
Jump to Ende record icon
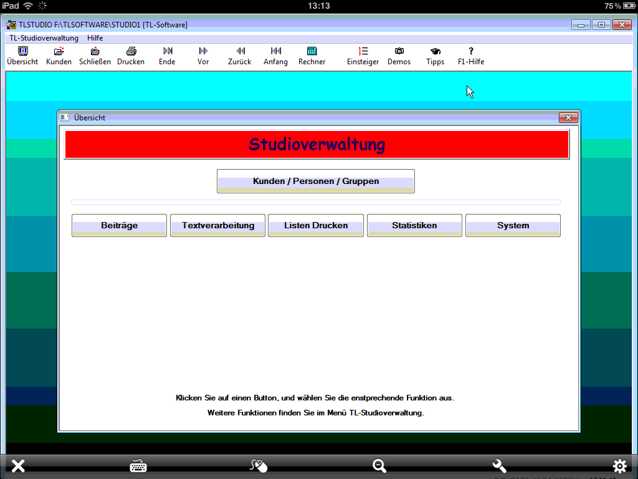point(167,52)
